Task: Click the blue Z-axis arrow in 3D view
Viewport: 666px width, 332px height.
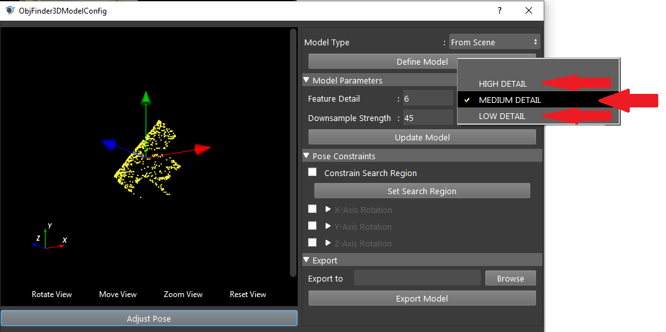Action: (109, 145)
